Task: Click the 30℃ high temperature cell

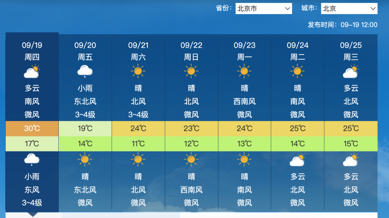Action: point(32,128)
